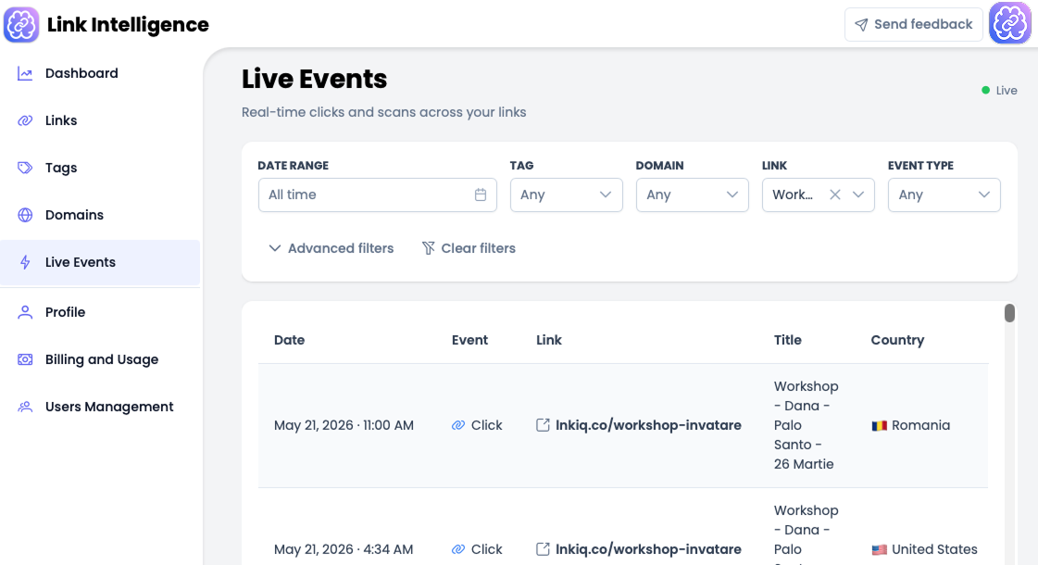Click the Date column header
Image resolution: width=1038 pixels, height=565 pixels.
[289, 340]
